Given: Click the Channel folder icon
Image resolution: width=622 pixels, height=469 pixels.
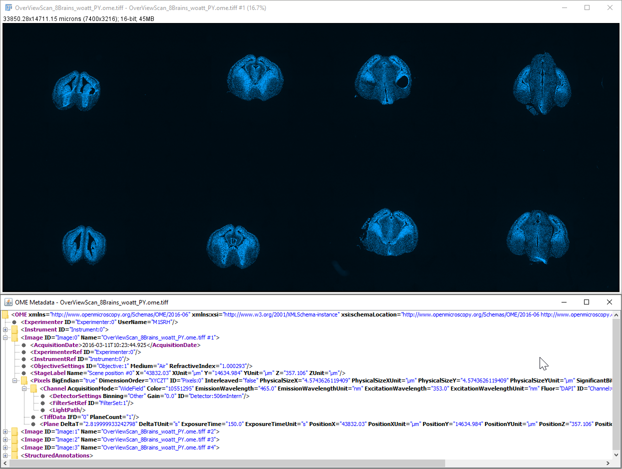Looking at the screenshot, I should pyautogui.click(x=33, y=388).
